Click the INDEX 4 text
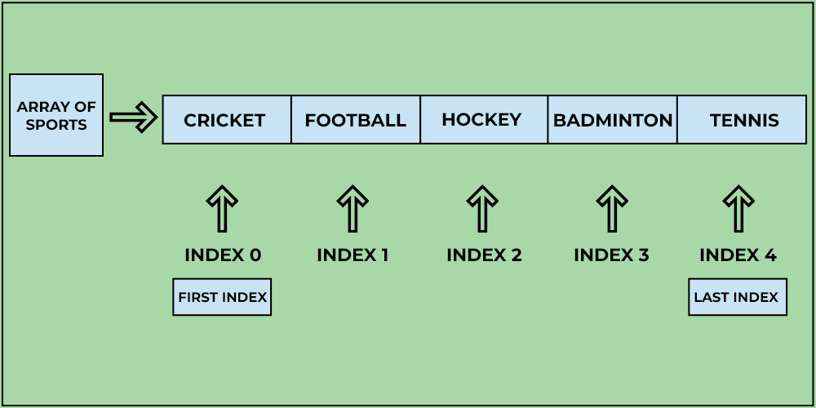 pyautogui.click(x=738, y=255)
